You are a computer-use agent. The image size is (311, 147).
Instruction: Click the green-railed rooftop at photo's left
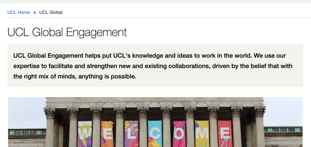[26, 132]
